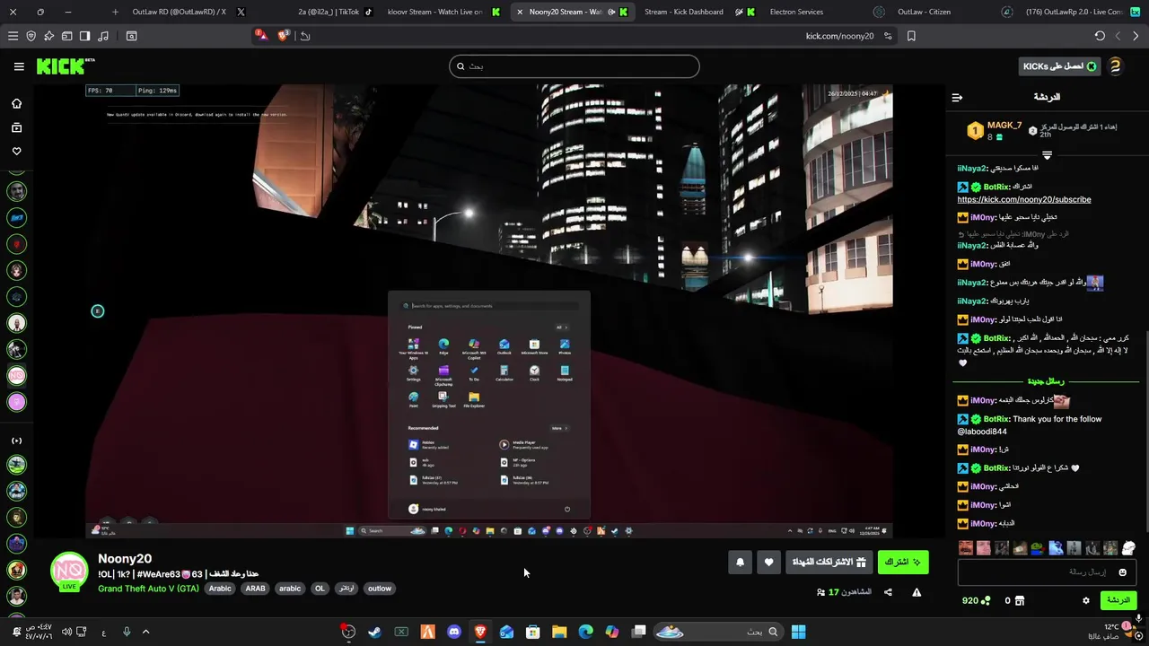Switch to the TikTok 2a (@il2a_) tab
The height and width of the screenshot is (646, 1149).
pyautogui.click(x=329, y=12)
